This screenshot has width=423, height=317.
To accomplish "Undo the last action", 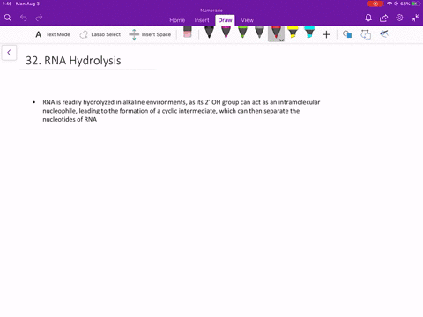I will click(24, 18).
